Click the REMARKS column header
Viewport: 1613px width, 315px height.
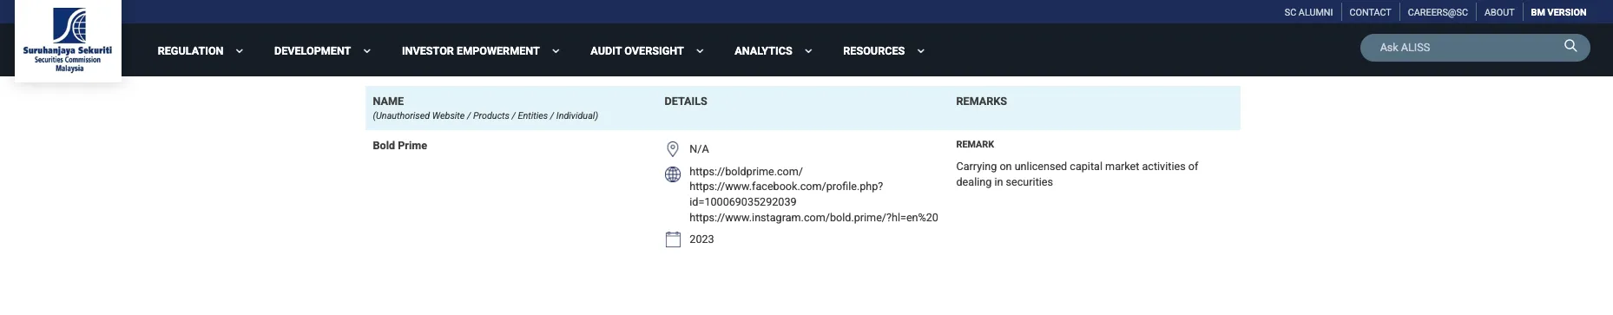pos(981,102)
